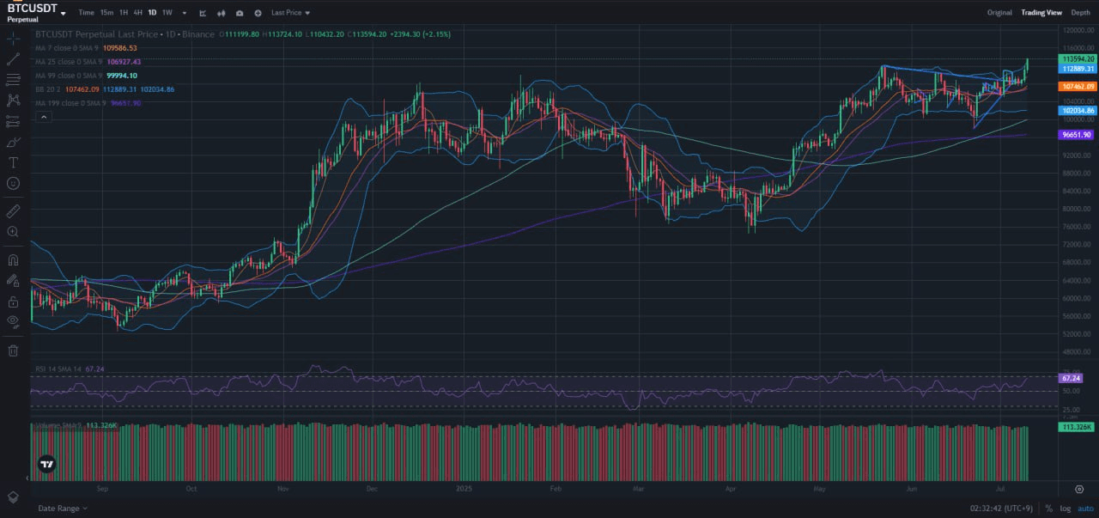Select the ruler measure tool

(x=13, y=210)
